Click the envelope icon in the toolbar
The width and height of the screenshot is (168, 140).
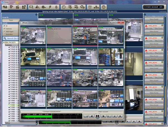[90, 7]
